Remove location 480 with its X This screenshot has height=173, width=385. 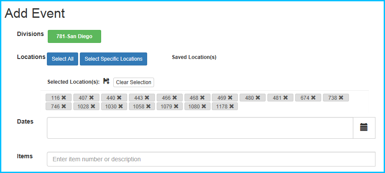click(258, 98)
